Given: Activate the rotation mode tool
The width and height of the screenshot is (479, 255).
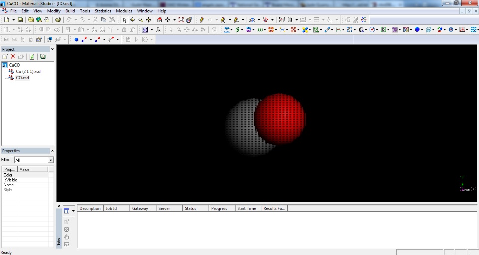Looking at the screenshot, I should [x=132, y=20].
